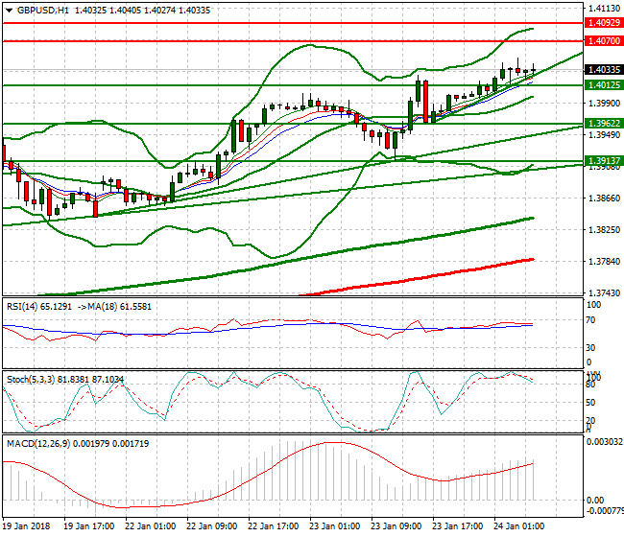The width and height of the screenshot is (624, 537).
Task: Click the 23 Jan 01:00 time label
Action: pyautogui.click(x=335, y=526)
